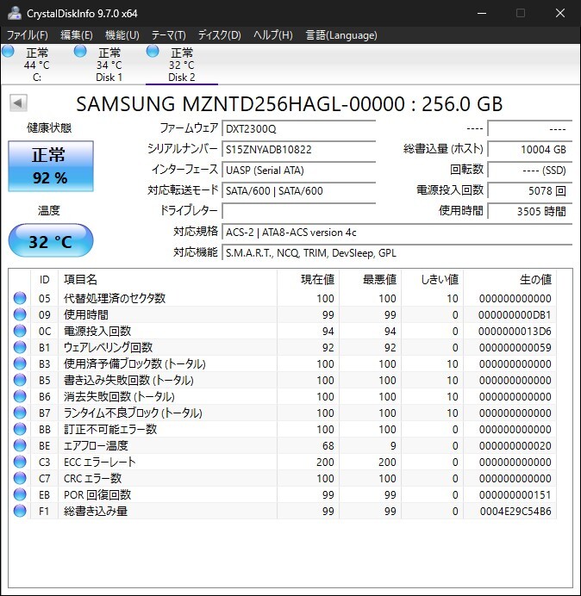The height and width of the screenshot is (596, 581).
Task: Click the 温度 label above temperature
Action: (48, 210)
